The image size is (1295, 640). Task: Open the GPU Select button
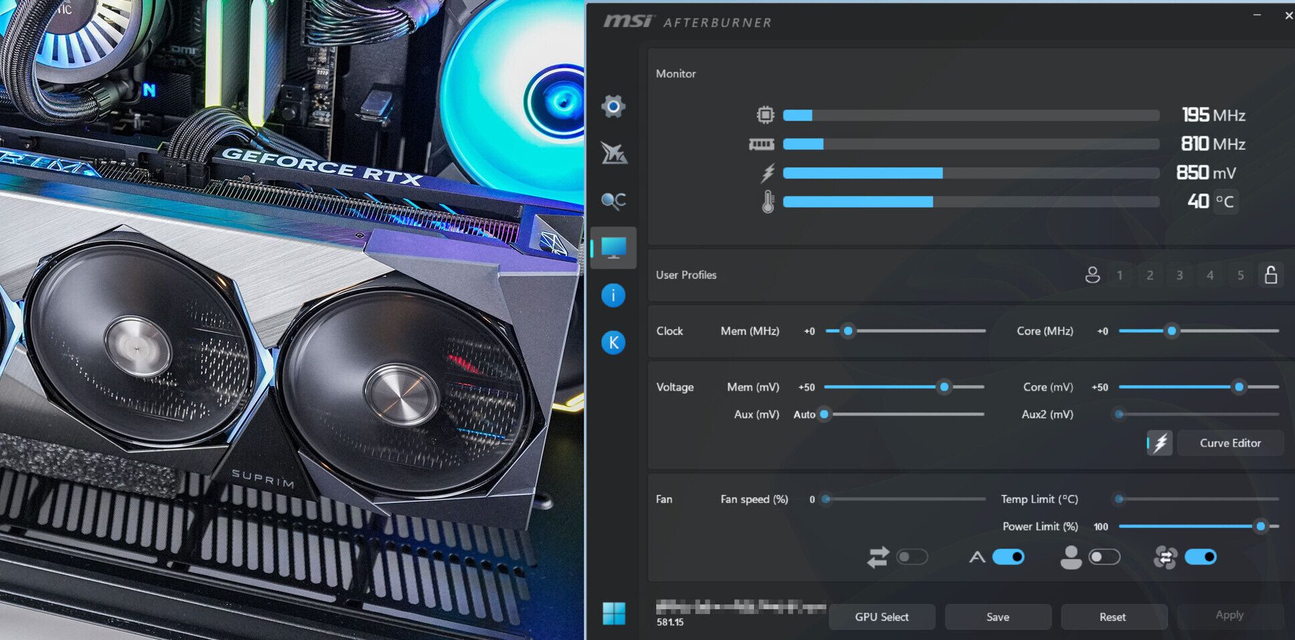pyautogui.click(x=882, y=617)
